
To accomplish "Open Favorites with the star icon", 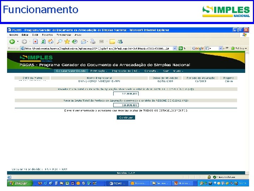I will coord(67,42).
